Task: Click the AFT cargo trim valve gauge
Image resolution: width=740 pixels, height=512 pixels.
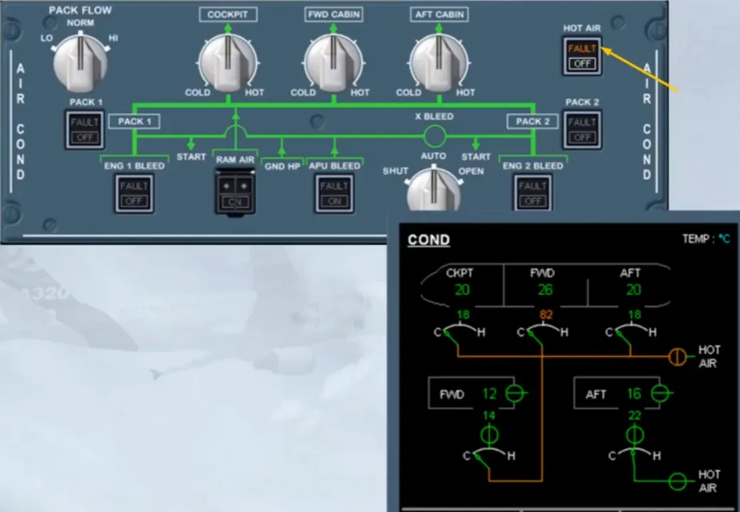Action: [635, 457]
